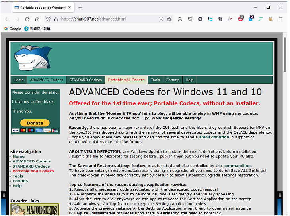Open a new browser tab with plus
The image size is (290, 216).
pos(80,8)
